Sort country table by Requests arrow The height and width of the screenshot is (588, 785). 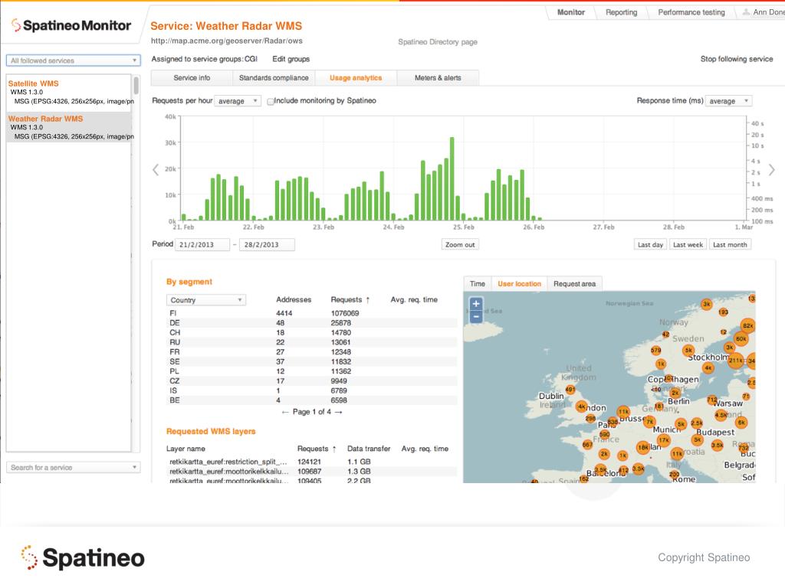coord(367,300)
